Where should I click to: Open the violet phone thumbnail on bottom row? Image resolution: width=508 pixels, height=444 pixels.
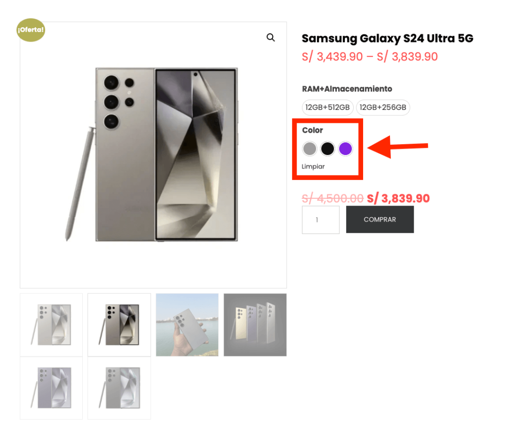[x=51, y=388]
